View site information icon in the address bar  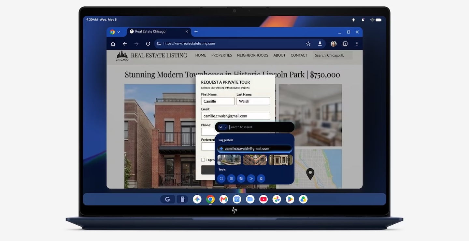(158, 44)
